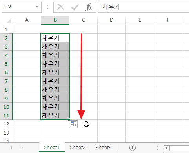Select column A header

27,20
